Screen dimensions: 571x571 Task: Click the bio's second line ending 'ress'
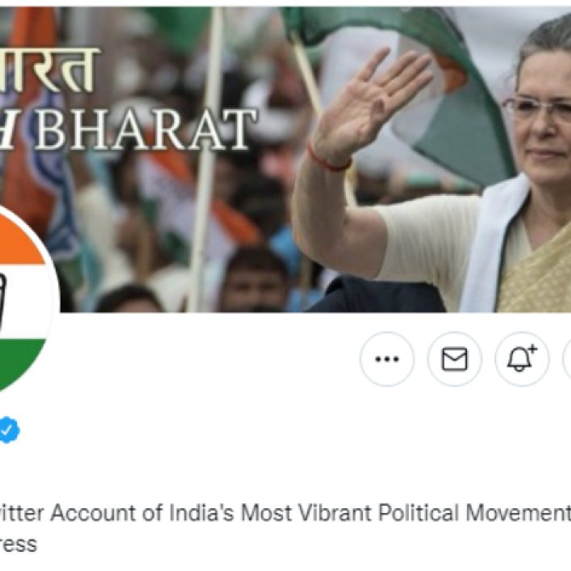(19, 544)
